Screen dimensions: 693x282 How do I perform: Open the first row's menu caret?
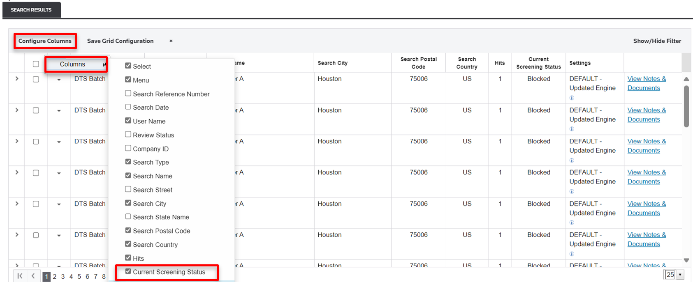[59, 80]
